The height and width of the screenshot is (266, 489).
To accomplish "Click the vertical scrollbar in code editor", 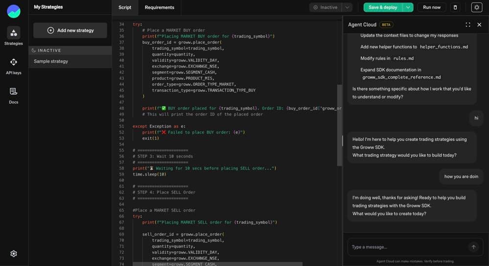I will pyautogui.click(x=340, y=125).
